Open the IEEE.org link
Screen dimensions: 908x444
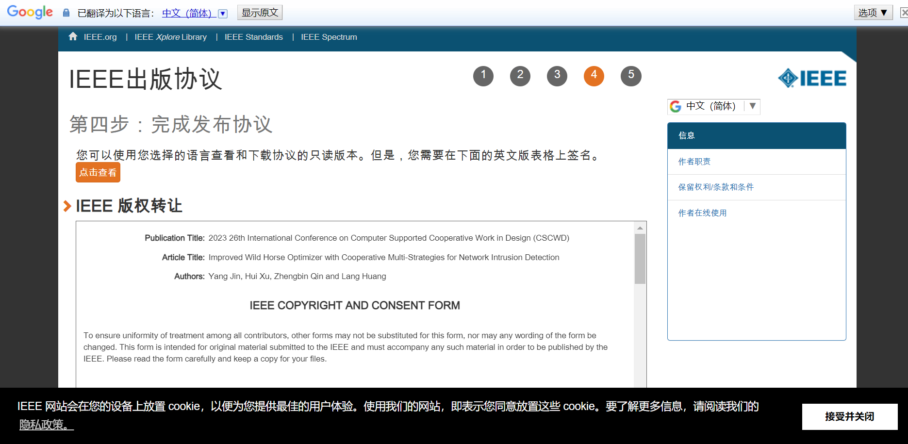(100, 37)
